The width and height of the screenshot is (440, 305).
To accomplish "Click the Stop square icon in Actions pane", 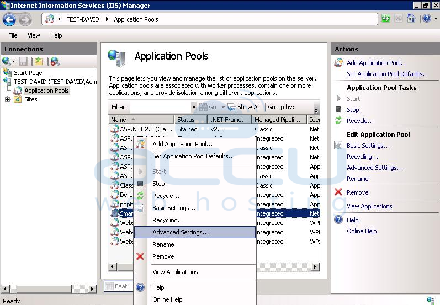I will pyautogui.click(x=338, y=109).
